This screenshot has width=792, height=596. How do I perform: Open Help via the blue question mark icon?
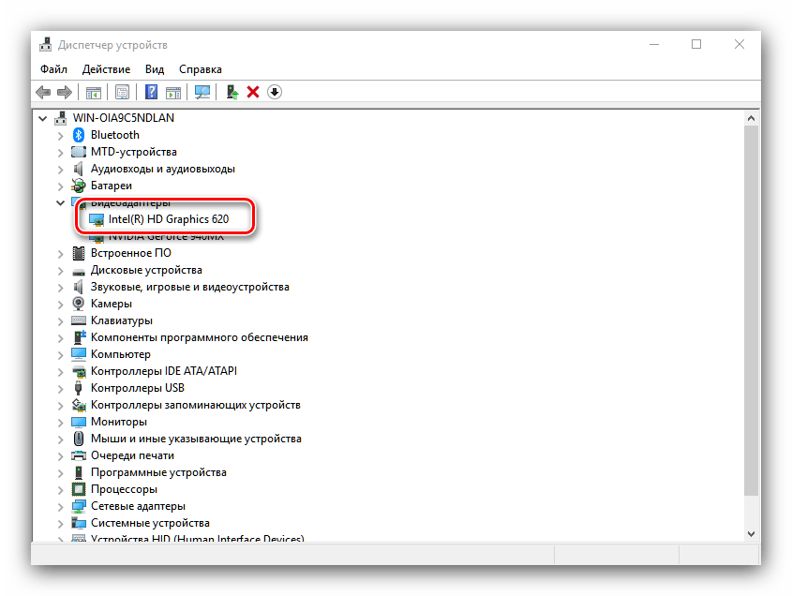[x=151, y=92]
